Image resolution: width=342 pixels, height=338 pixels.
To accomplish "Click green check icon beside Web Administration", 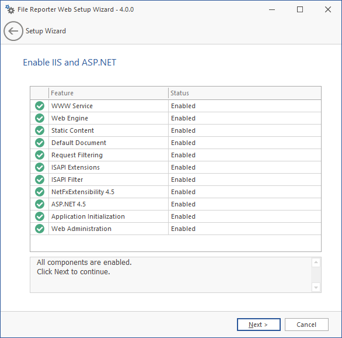I will point(40,229).
